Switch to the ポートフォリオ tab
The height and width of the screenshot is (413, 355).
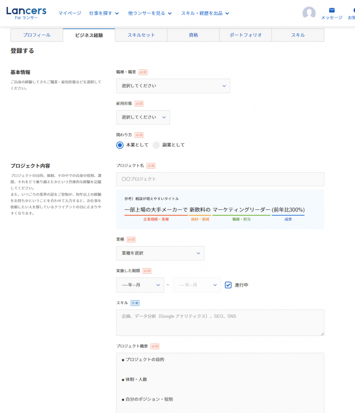(245, 35)
